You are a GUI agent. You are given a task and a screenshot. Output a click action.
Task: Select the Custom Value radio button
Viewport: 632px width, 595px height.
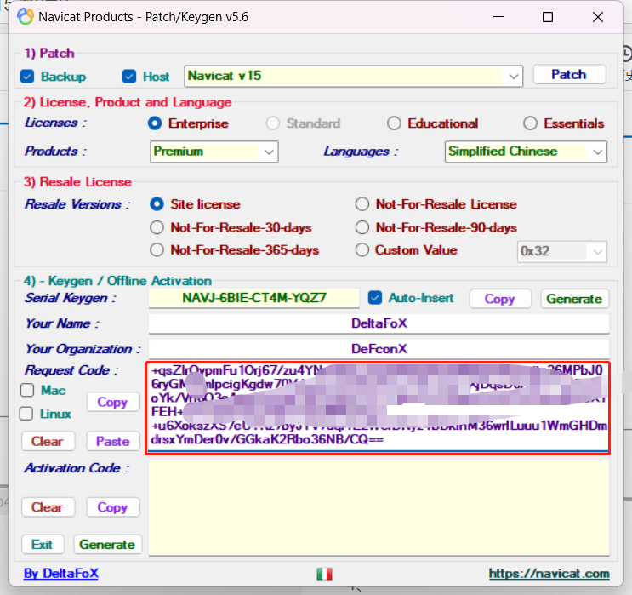pyautogui.click(x=362, y=250)
